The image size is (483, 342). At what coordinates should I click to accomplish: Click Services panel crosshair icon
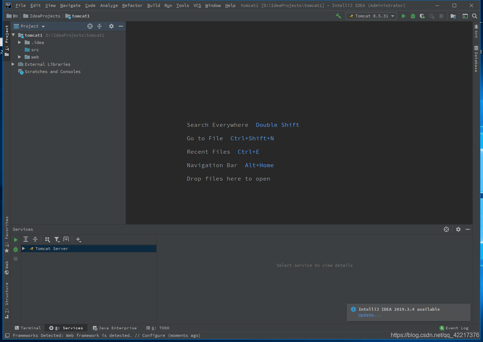point(446,229)
